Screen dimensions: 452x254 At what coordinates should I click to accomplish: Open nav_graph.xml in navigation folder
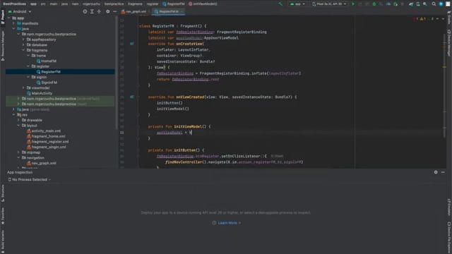[x=41, y=163]
